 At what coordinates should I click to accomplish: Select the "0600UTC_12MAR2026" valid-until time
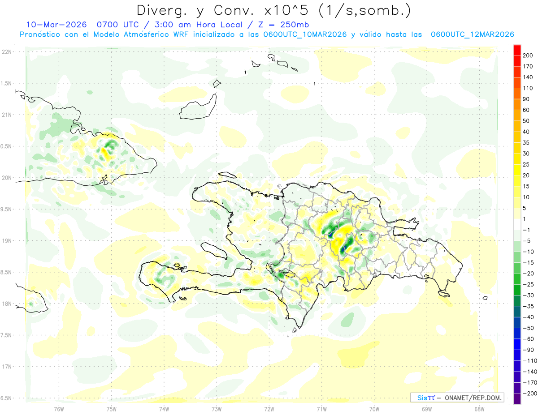pos(472,34)
